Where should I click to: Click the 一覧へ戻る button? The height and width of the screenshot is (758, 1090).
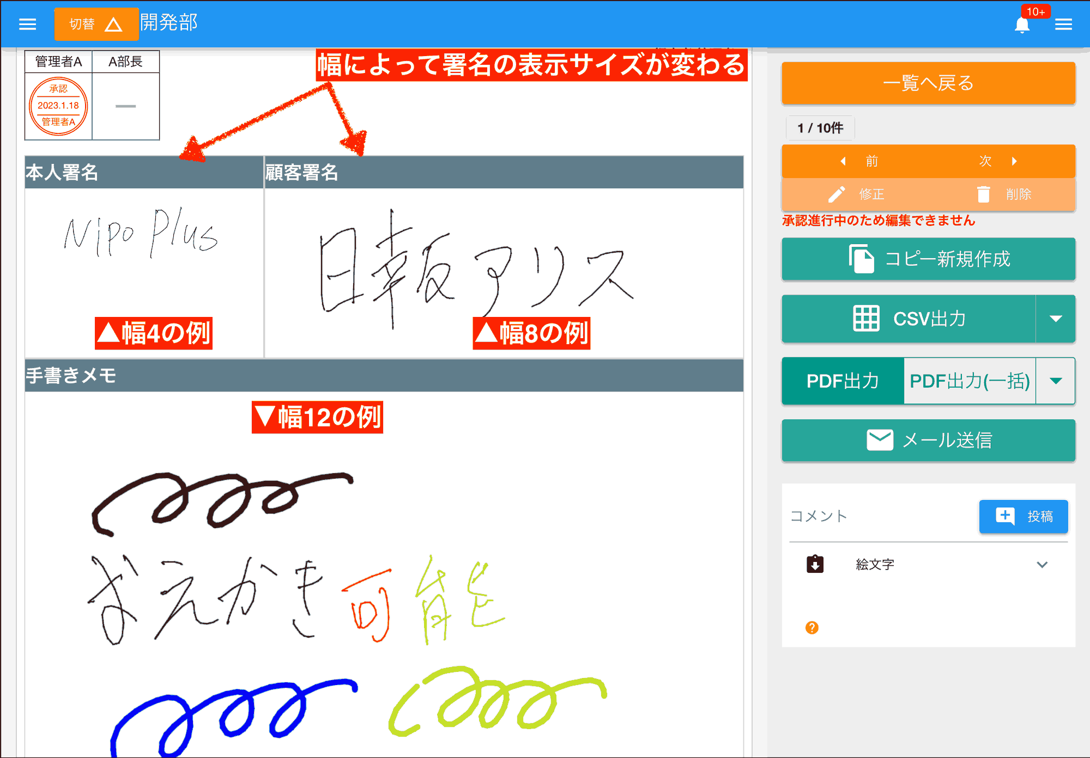[x=928, y=83]
